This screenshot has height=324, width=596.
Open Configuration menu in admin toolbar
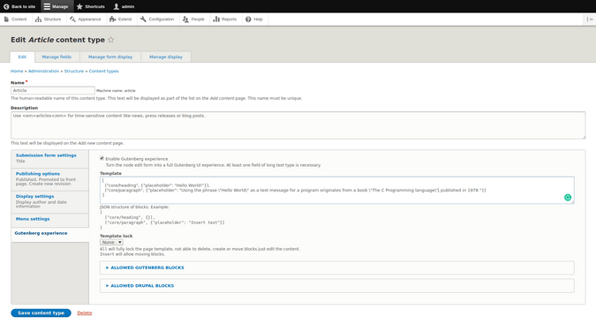157,19
